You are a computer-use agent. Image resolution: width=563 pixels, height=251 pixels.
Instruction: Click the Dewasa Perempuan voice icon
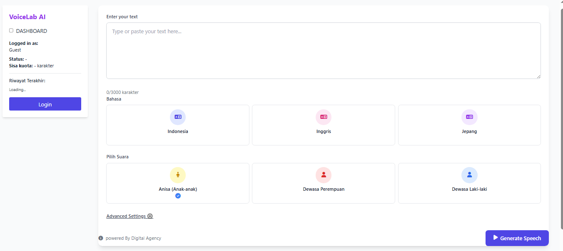pyautogui.click(x=324, y=175)
